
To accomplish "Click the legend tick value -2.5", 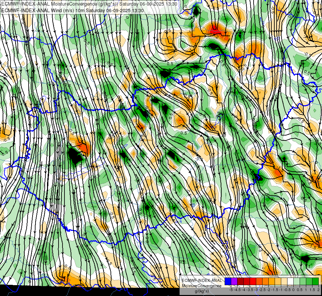I will click(x=262, y=290).
